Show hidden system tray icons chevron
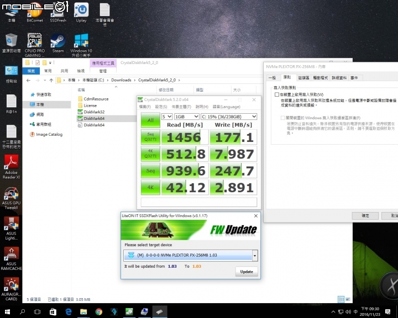 (333, 312)
